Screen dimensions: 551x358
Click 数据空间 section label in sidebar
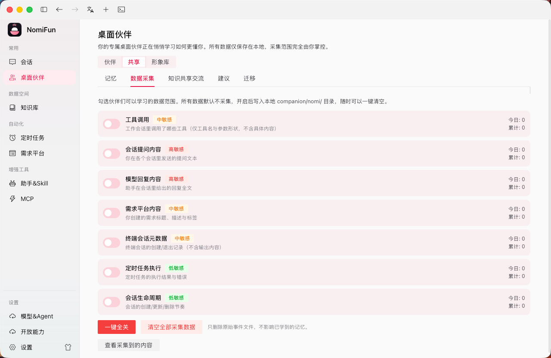pos(19,94)
